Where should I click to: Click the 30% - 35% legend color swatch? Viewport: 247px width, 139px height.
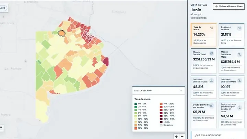coord(161,113)
